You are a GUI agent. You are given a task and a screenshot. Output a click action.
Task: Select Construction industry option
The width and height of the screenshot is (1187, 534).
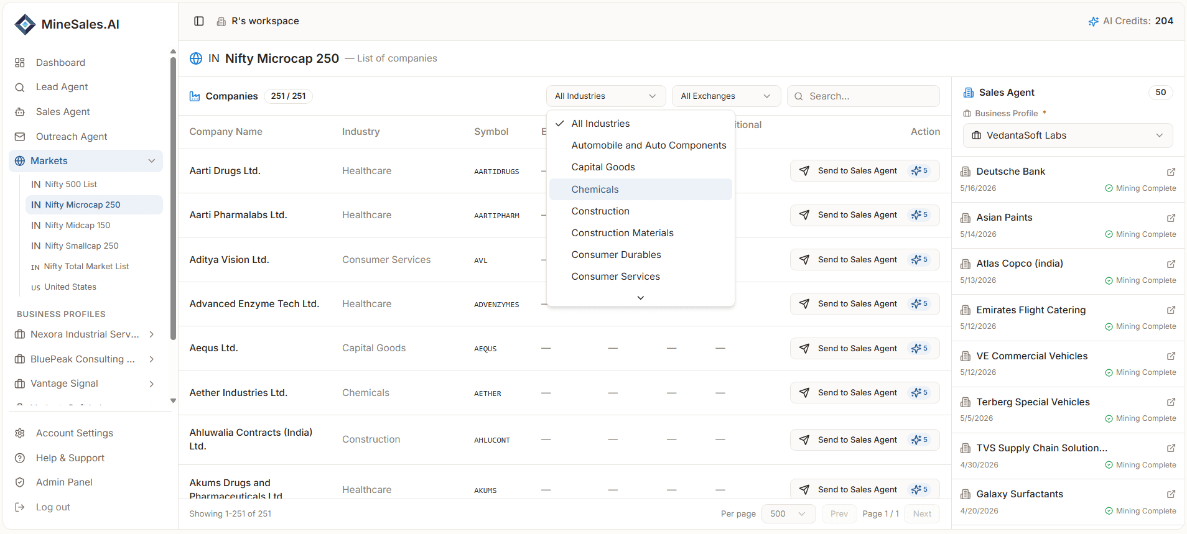(x=641, y=211)
